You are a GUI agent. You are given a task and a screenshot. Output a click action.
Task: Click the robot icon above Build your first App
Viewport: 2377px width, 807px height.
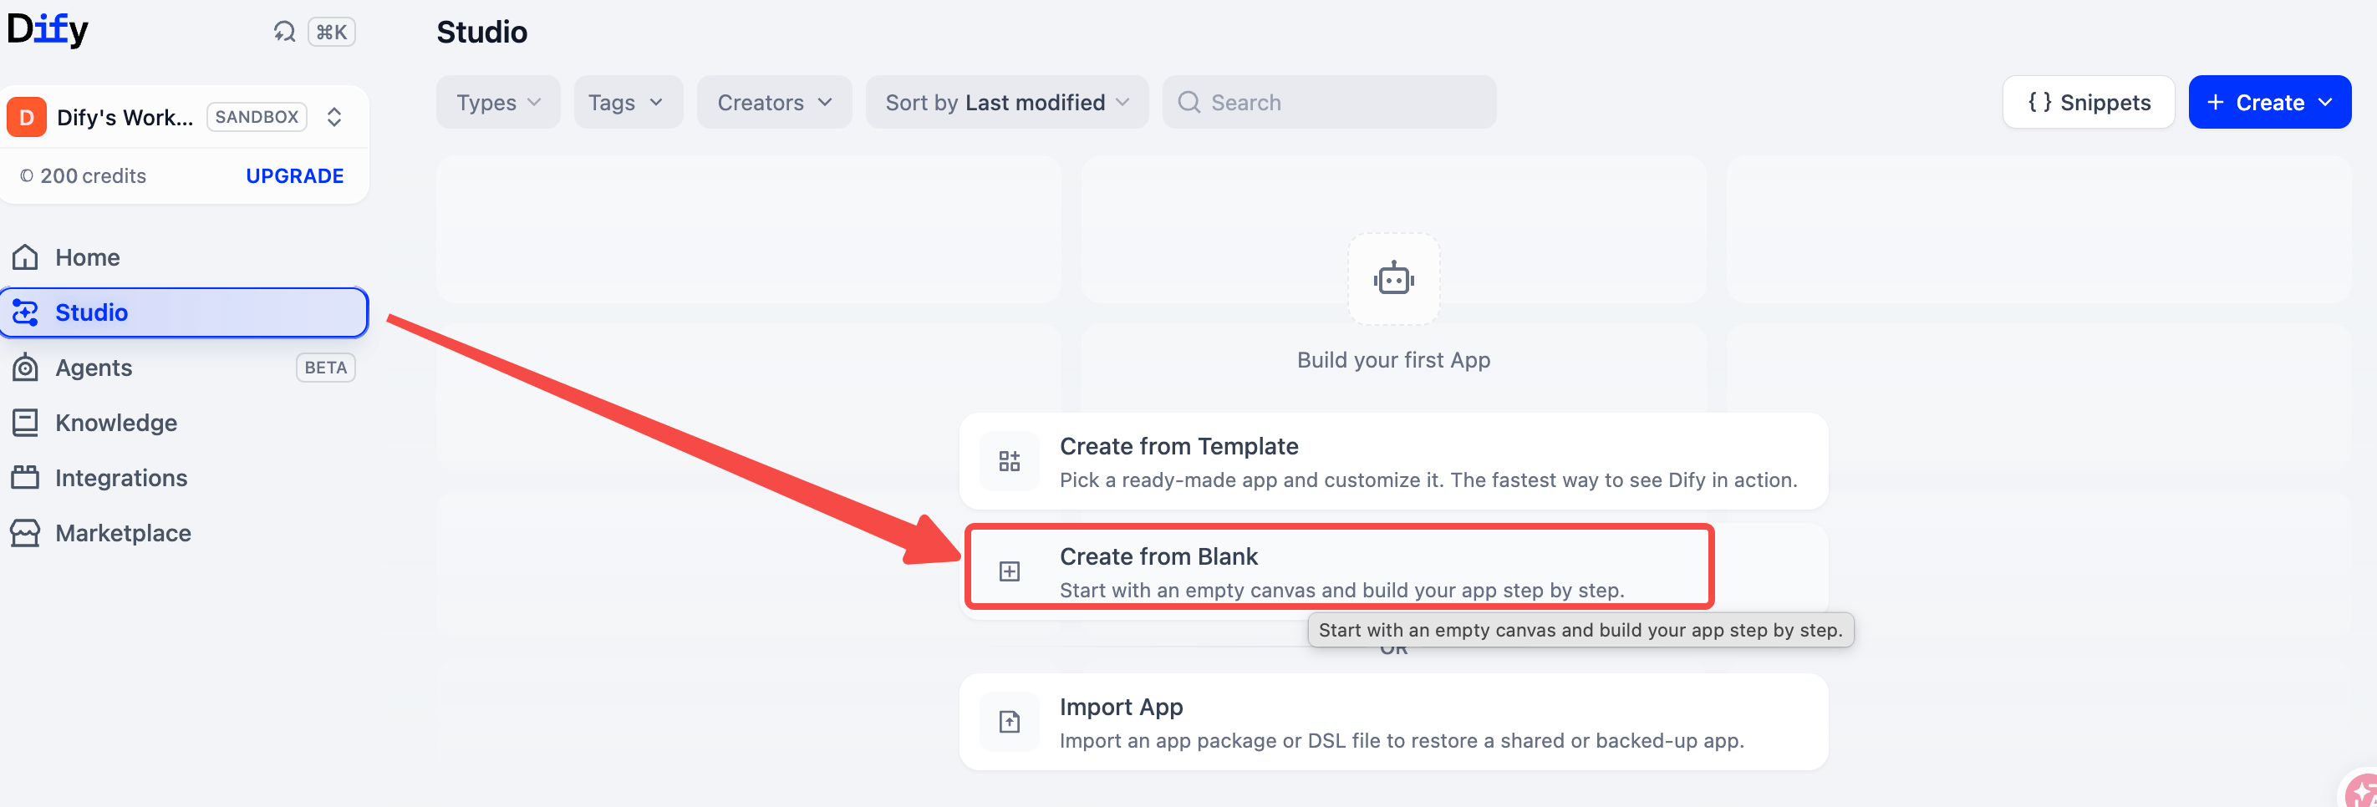click(1393, 278)
